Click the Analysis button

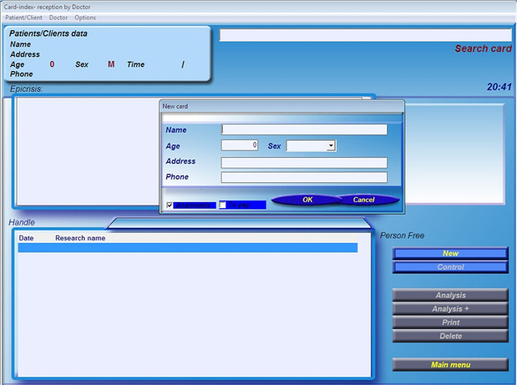[x=450, y=295]
